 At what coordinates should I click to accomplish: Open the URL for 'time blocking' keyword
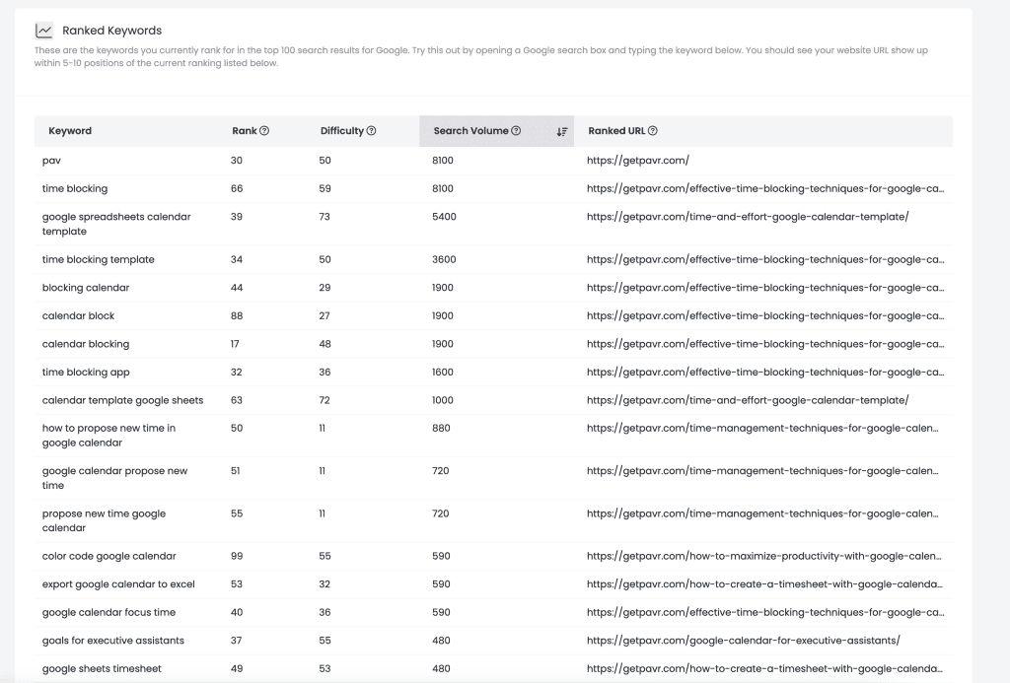pos(765,188)
